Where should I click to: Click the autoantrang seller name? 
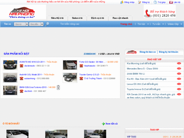(x=30, y=78)
